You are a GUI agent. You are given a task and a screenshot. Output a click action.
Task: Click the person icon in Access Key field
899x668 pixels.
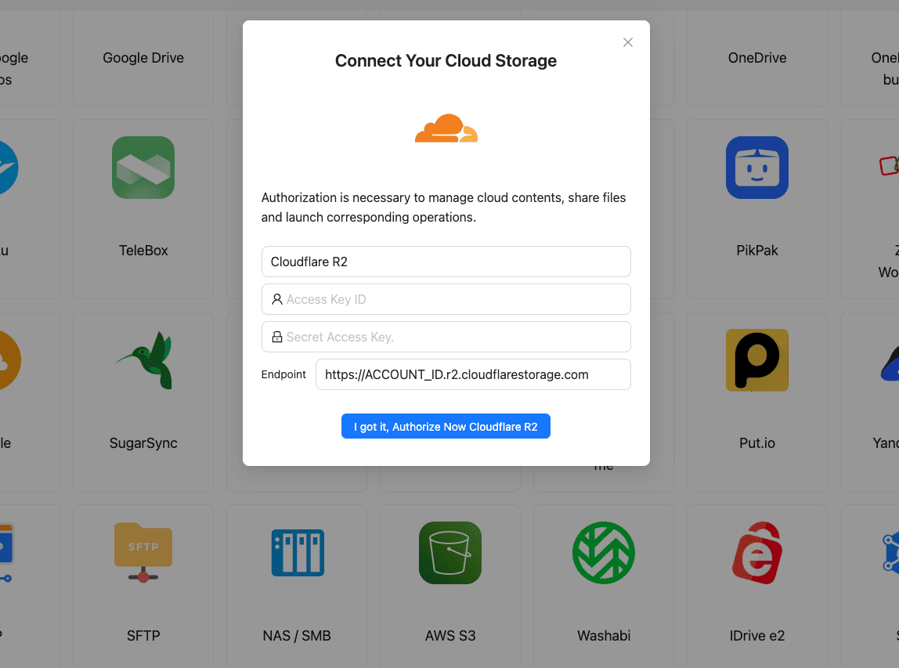coord(278,299)
